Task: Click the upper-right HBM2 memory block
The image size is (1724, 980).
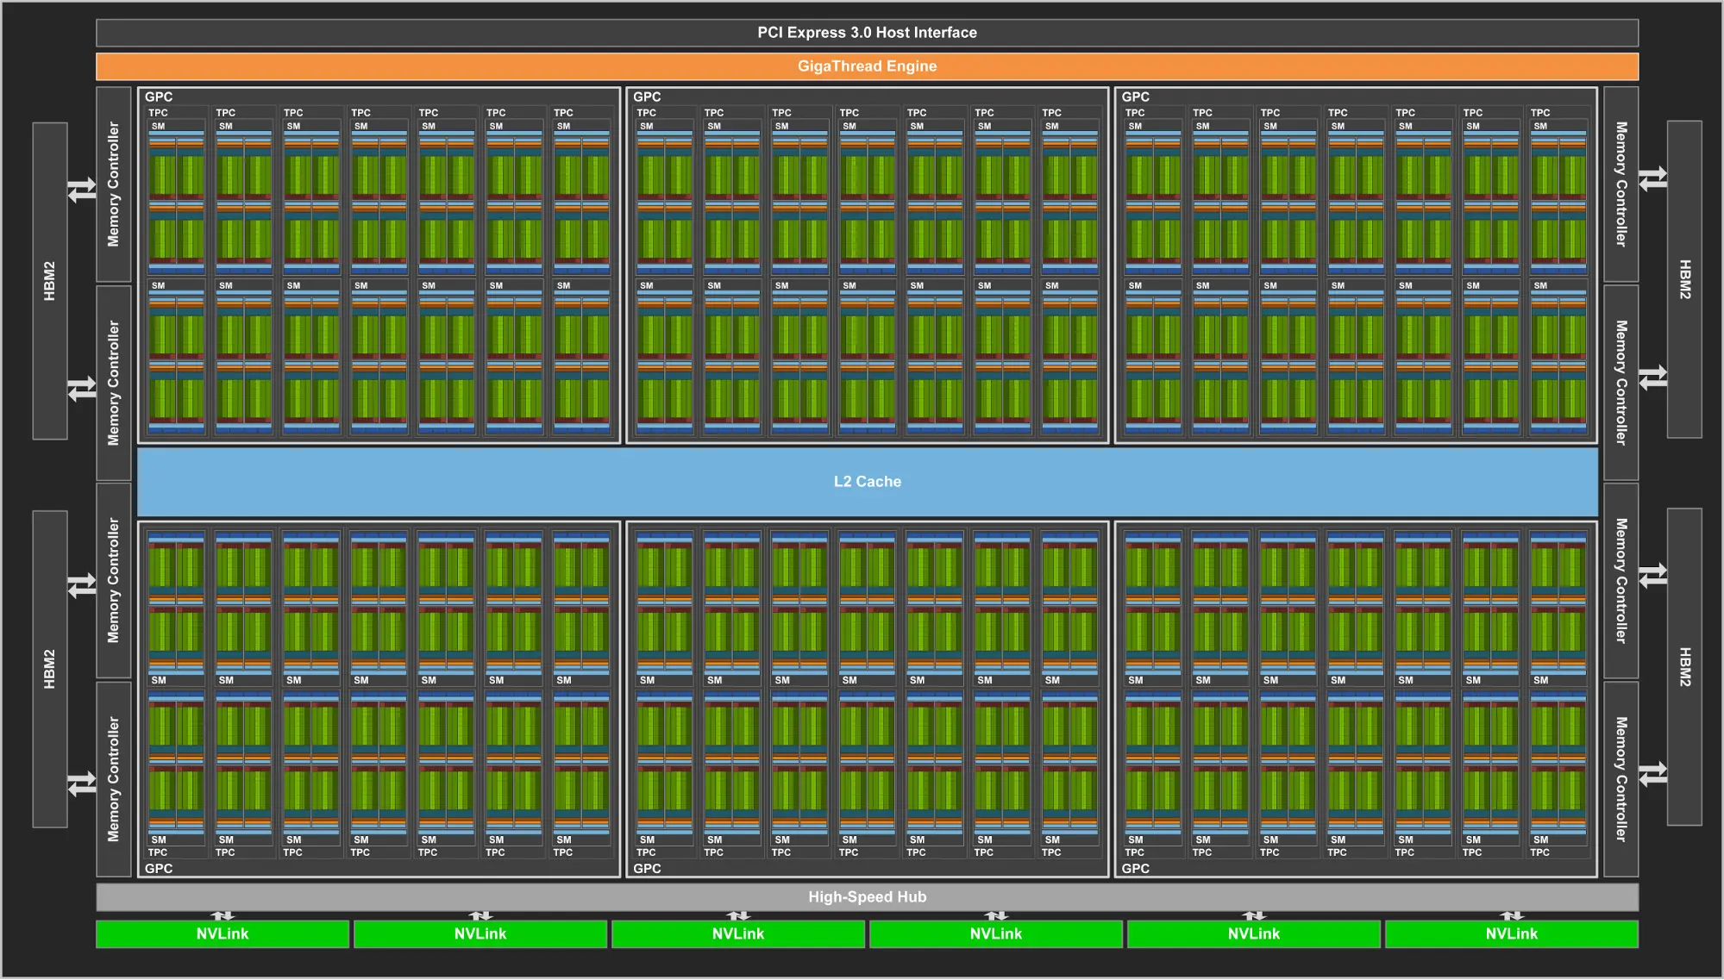Action: (x=1684, y=279)
